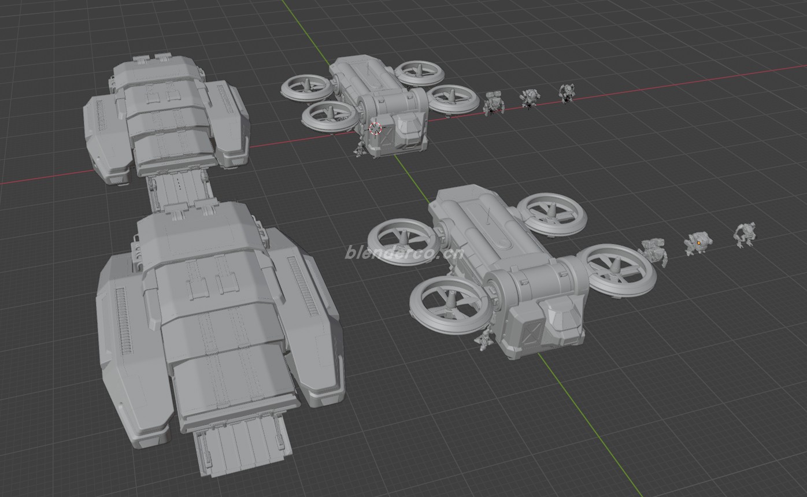Select the outermost mech in the near row
The image size is (807, 497).
click(x=745, y=234)
